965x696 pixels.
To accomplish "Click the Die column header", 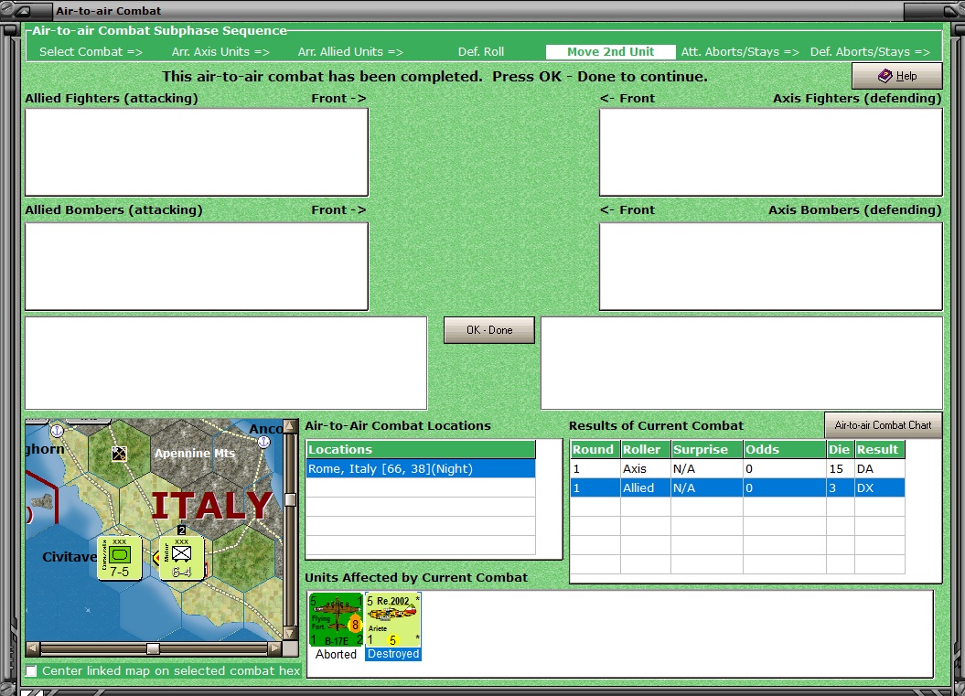I will 840,449.
